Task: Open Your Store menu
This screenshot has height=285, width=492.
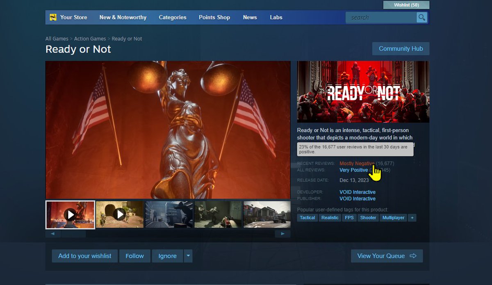Action: tap(73, 17)
